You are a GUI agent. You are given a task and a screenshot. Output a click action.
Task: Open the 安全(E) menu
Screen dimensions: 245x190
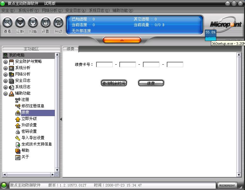[x=8, y=11]
